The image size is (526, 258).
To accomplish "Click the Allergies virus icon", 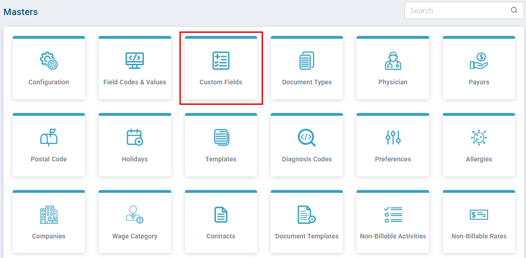I will click(x=479, y=138).
